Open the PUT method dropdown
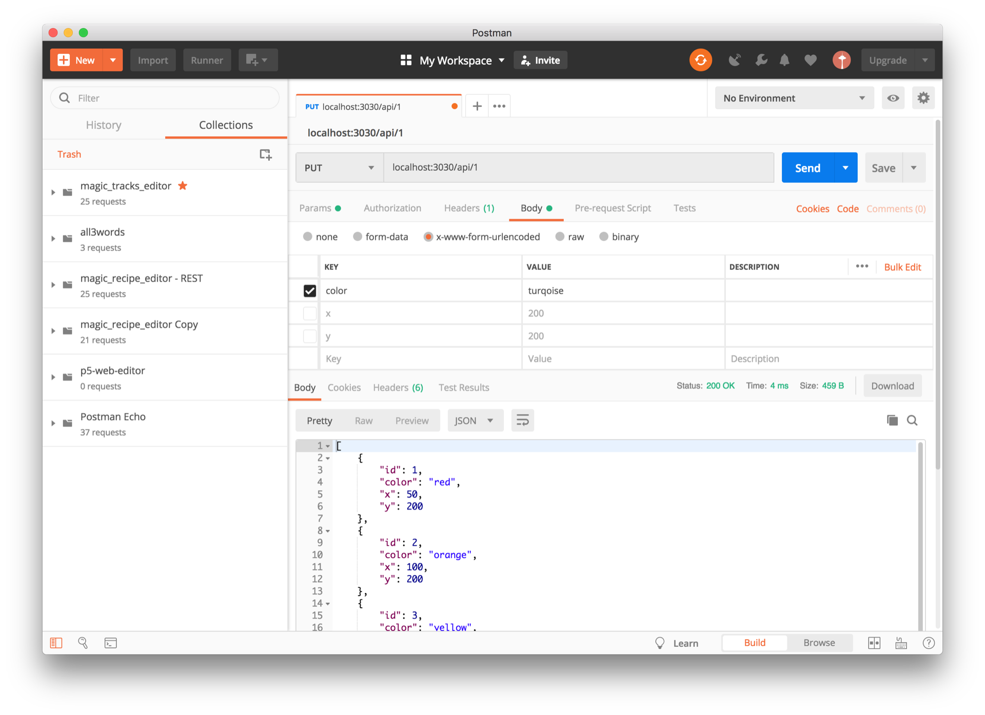 [x=339, y=168]
